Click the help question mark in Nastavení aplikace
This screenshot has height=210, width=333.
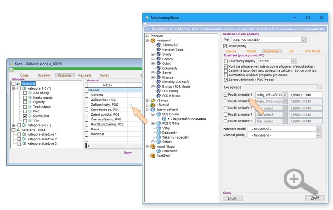click(145, 24)
